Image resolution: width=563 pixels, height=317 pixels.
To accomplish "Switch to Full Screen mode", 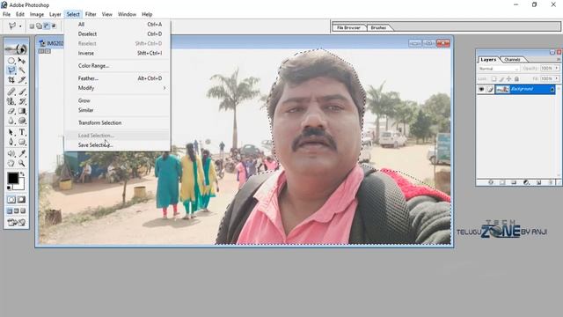I will coord(23,211).
